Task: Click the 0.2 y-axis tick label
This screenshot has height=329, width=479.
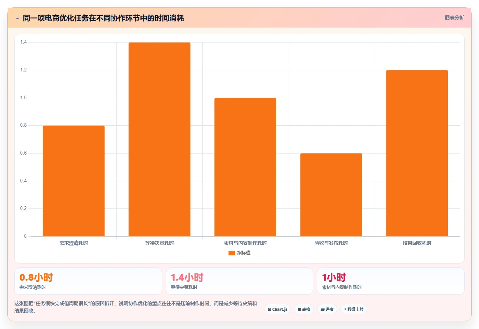Action: click(x=23, y=208)
